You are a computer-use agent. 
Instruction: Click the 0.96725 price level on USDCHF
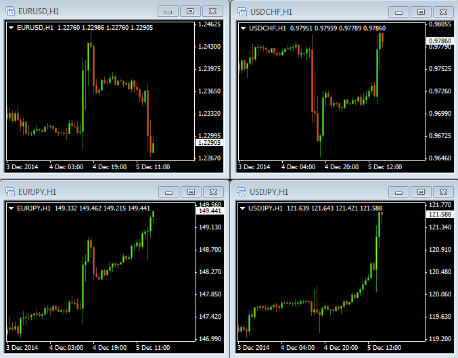[440, 136]
